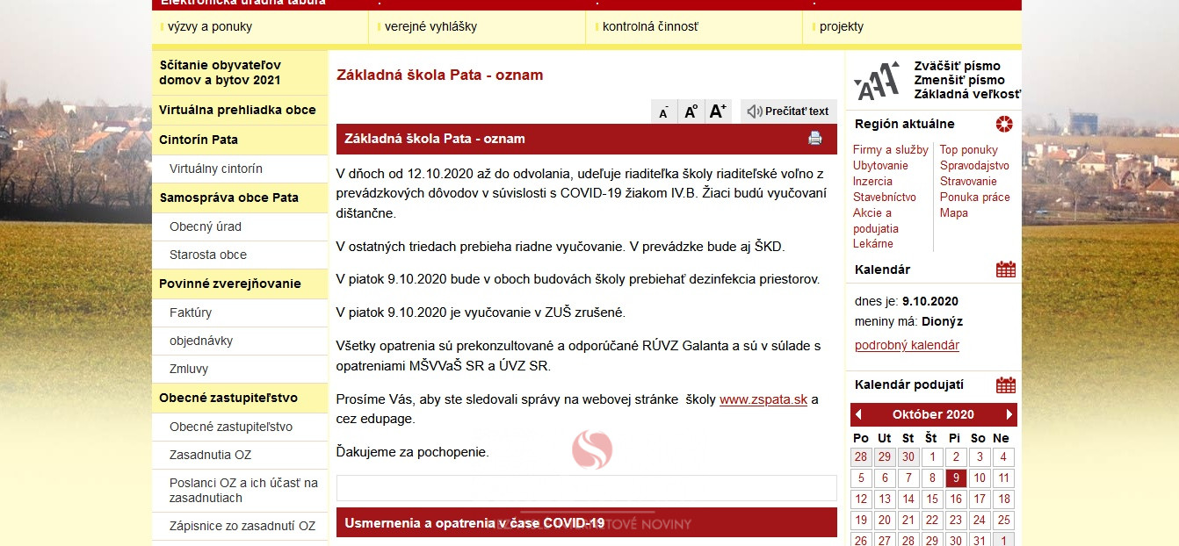The width and height of the screenshot is (1179, 546).
Task: Click the font size AAA logo graphic
Action: click(x=877, y=81)
